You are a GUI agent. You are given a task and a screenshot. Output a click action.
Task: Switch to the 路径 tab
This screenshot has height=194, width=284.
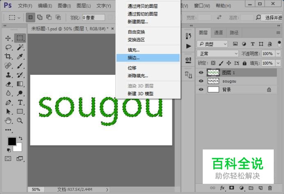pos(234,33)
